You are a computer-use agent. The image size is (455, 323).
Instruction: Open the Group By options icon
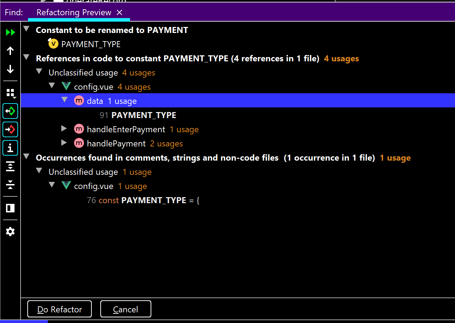click(10, 93)
